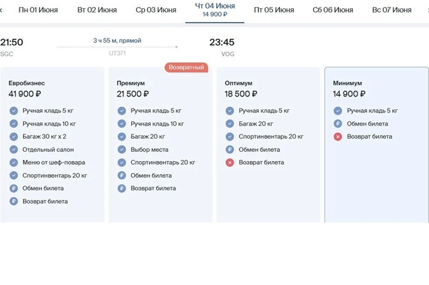The image size is (429, 285).
Task: Switch to Сб 06 Июня date tab
Action: [x=332, y=10]
